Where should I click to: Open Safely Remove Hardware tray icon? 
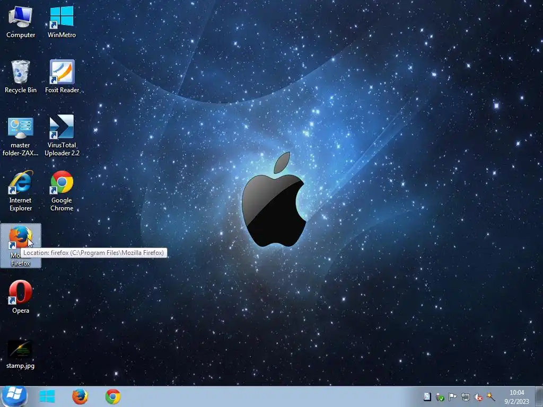[440, 397]
